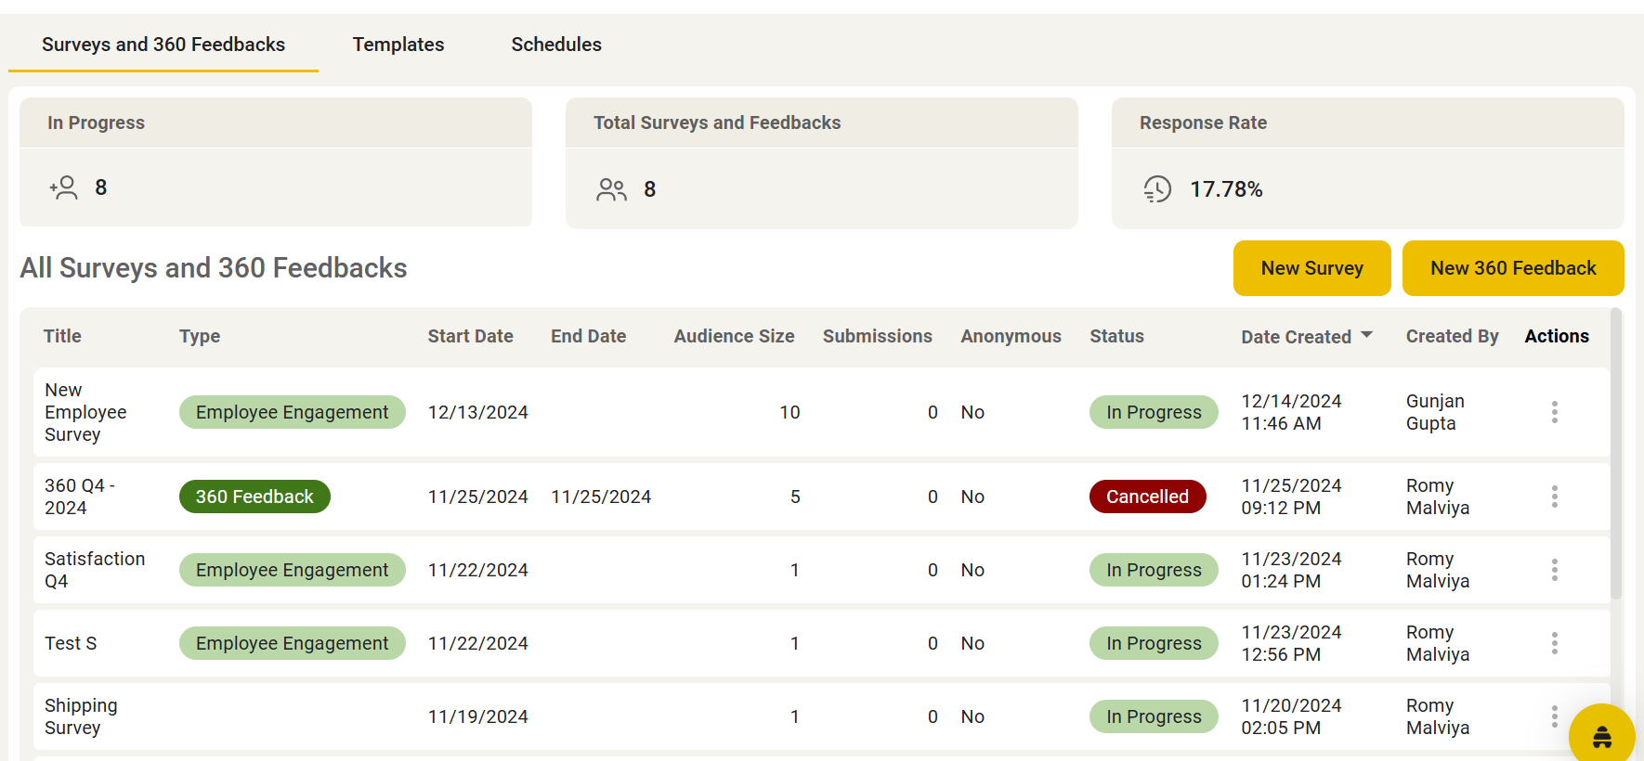The width and height of the screenshot is (1644, 761).
Task: Click end date 11/25/2024
Action: click(x=601, y=497)
